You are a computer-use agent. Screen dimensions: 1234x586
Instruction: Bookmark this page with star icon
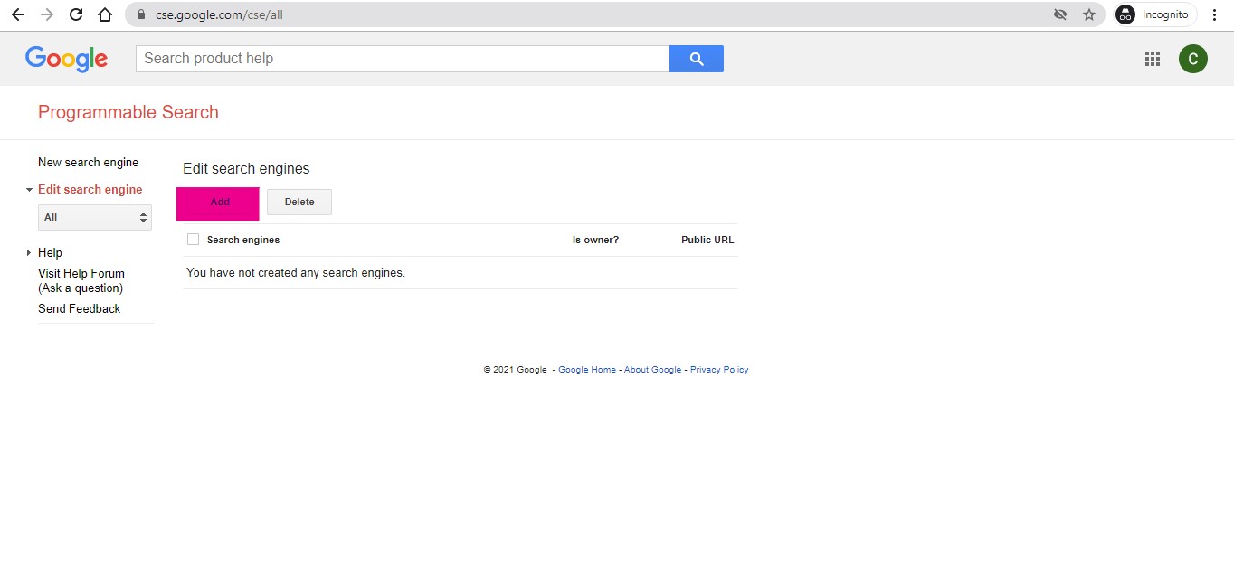point(1088,14)
